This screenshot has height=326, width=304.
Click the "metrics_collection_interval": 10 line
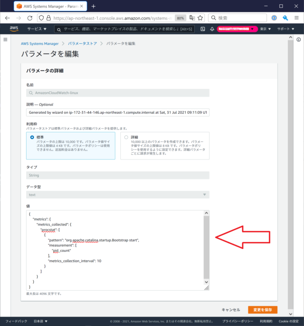click(75, 261)
